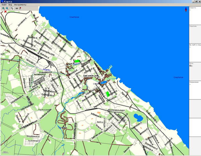This screenshot has width=201, height=156.
Task: Click the zoom in magnifier icon
Action: click(3, 8)
